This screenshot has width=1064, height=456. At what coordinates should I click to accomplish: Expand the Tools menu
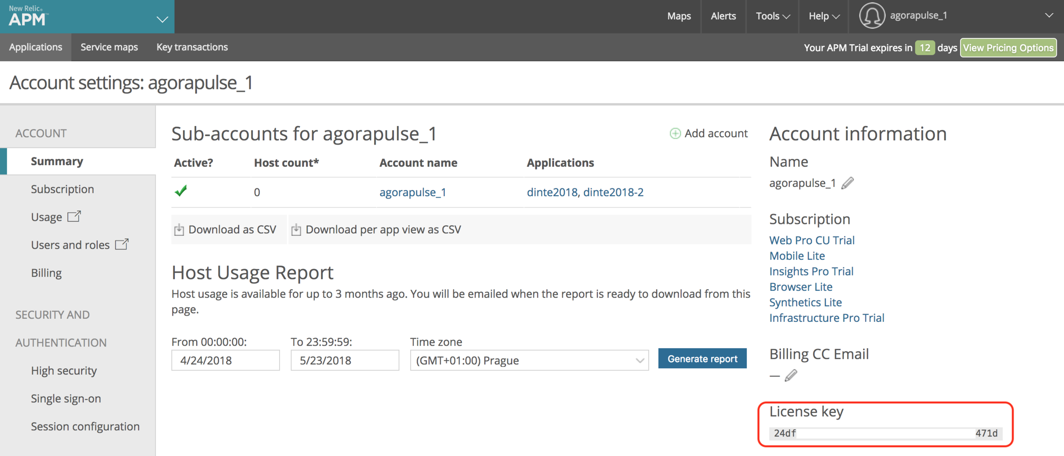pos(772,16)
